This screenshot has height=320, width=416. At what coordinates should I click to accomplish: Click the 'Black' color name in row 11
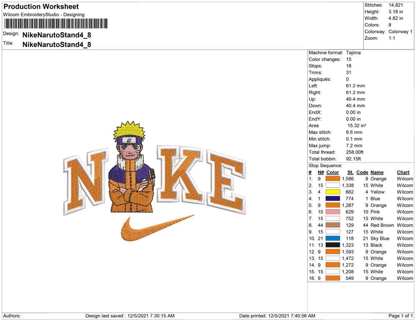point(377,245)
